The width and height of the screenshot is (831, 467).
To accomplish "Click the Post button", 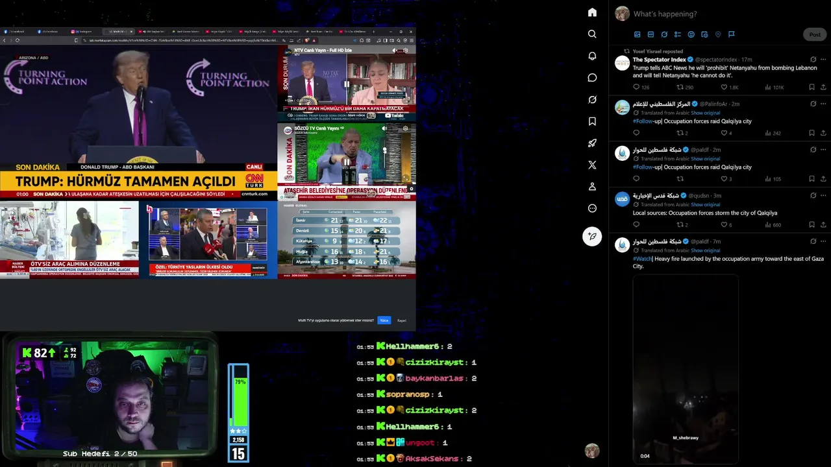I will [x=815, y=34].
